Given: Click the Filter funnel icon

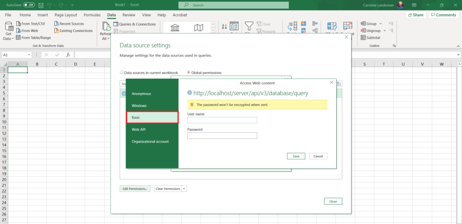Looking at the screenshot, I should [x=249, y=26].
